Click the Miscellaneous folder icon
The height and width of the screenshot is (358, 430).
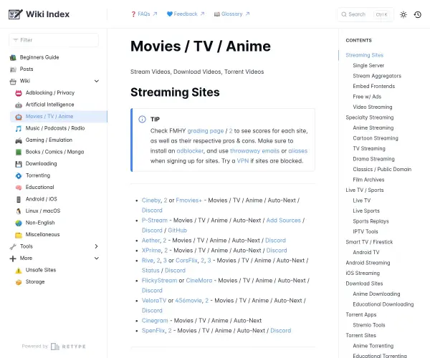tap(19, 235)
